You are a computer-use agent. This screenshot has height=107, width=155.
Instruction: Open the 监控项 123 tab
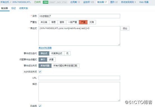(89, 2)
